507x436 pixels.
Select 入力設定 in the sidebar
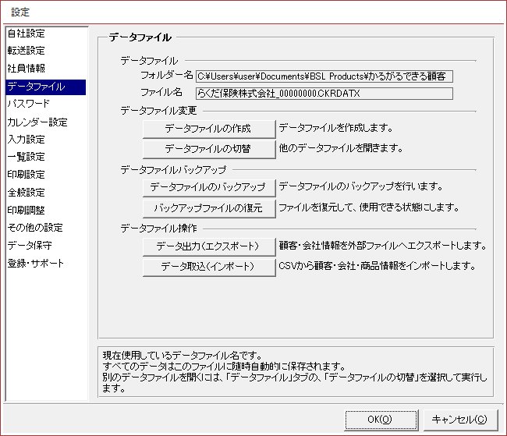[x=26, y=140]
